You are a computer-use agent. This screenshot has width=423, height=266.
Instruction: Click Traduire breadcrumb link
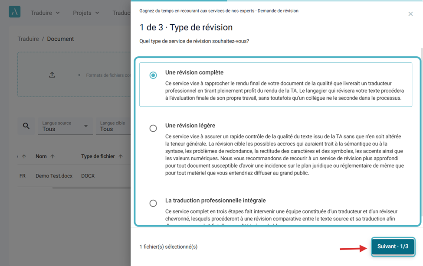coord(28,39)
